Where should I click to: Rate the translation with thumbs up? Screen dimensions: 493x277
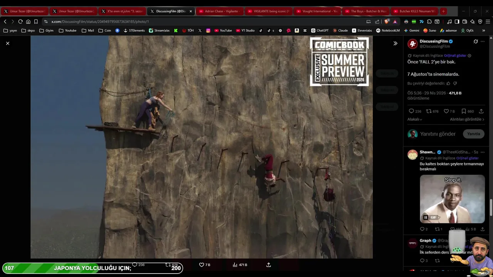[448, 83]
